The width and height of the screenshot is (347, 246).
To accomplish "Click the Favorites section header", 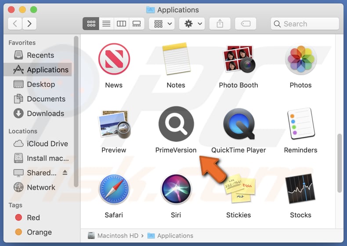I will (x=22, y=43).
